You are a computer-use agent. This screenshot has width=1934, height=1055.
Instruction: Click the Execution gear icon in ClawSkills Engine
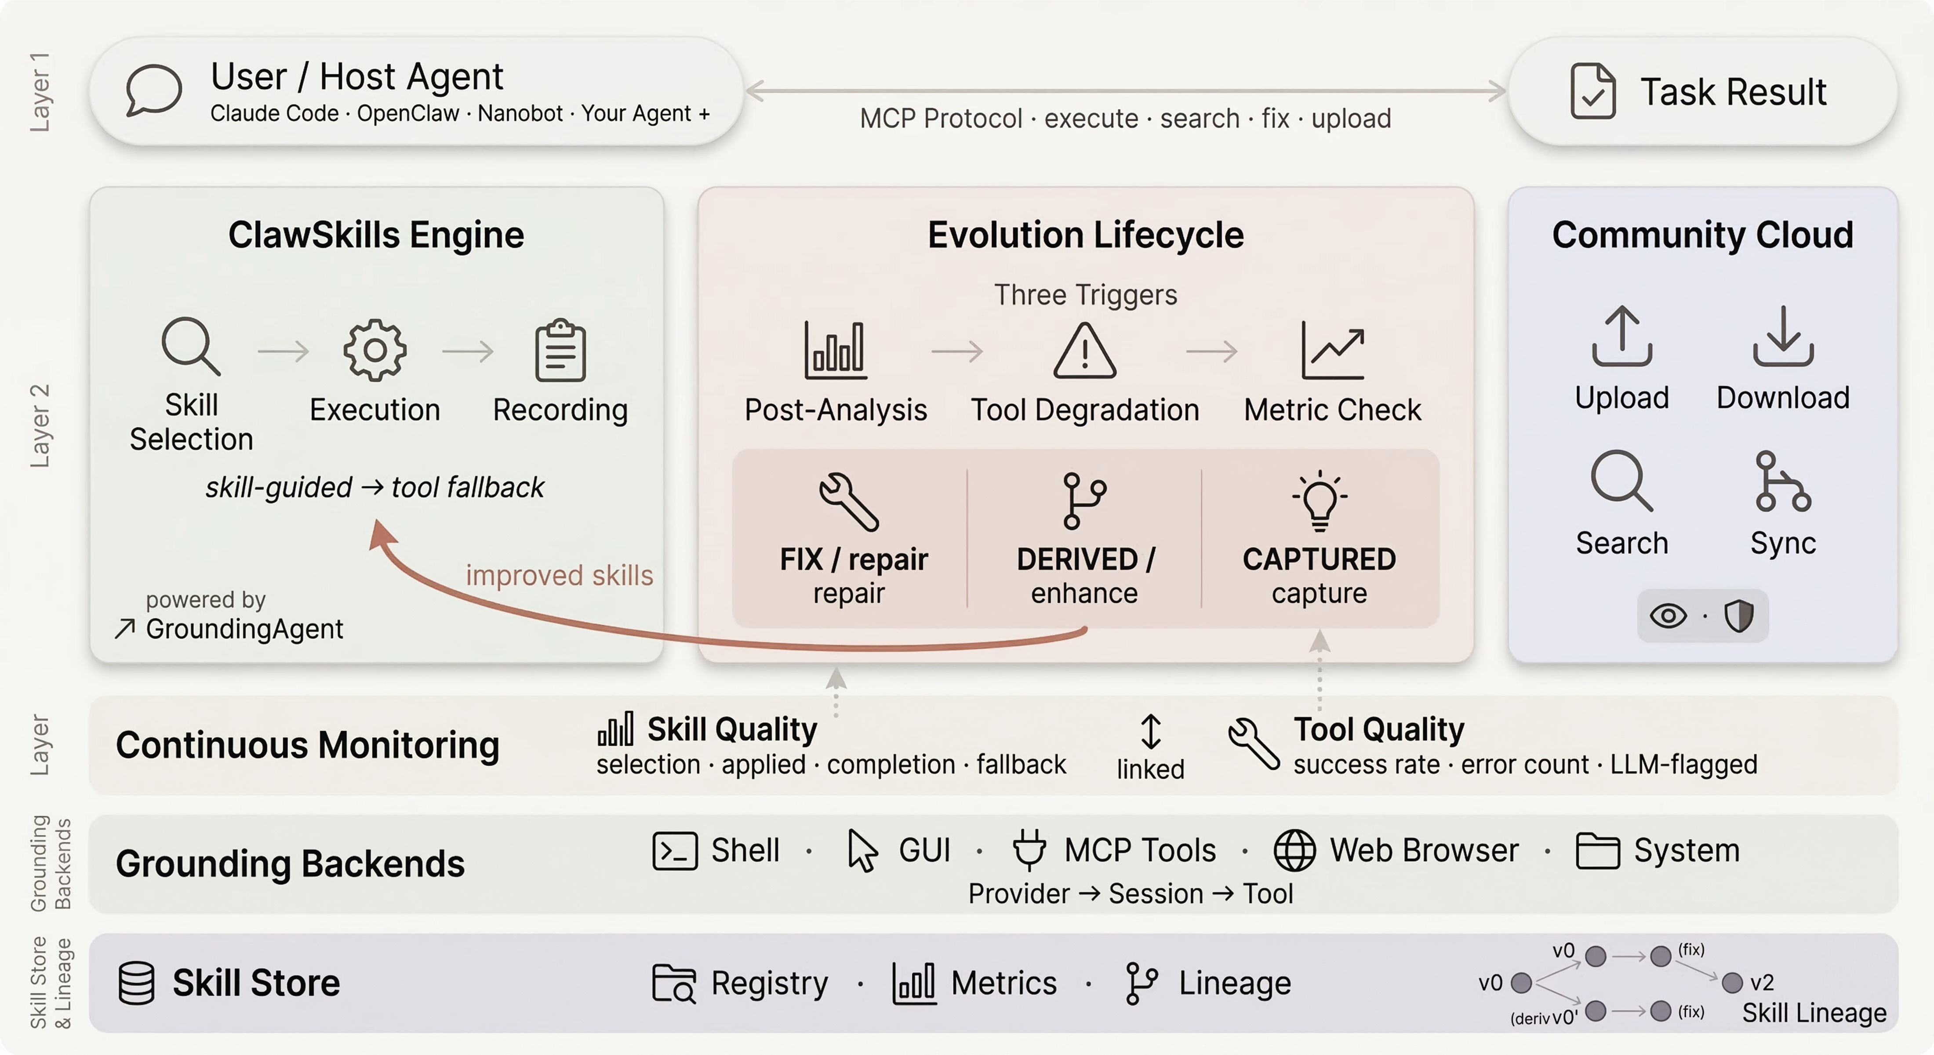(x=374, y=348)
